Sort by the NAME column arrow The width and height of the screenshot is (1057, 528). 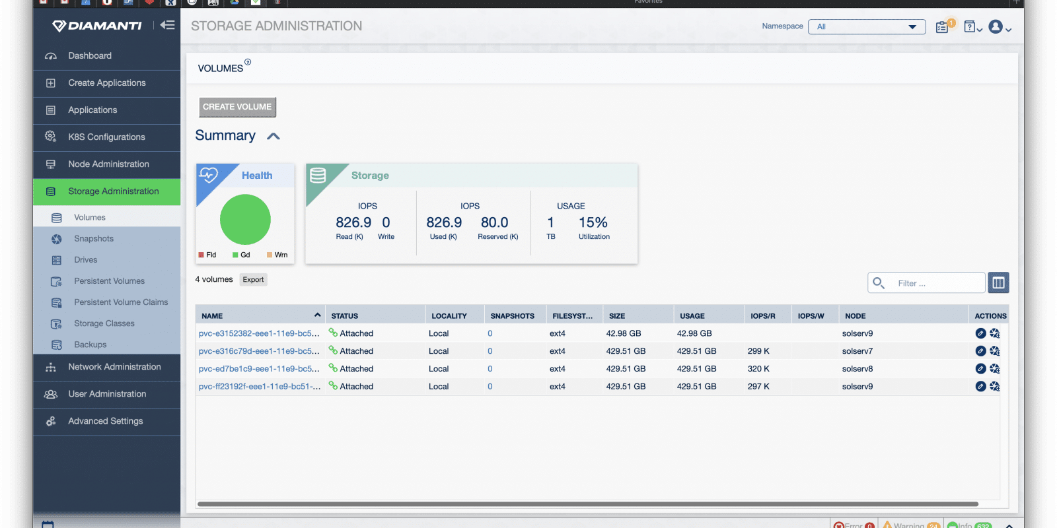pyautogui.click(x=318, y=315)
